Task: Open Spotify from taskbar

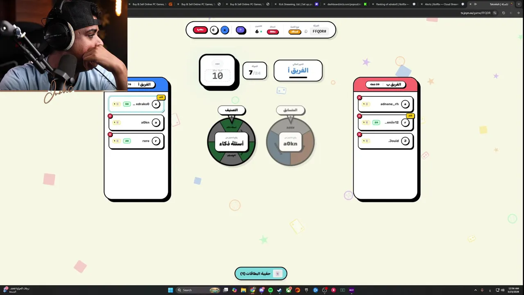Action: 271,290
